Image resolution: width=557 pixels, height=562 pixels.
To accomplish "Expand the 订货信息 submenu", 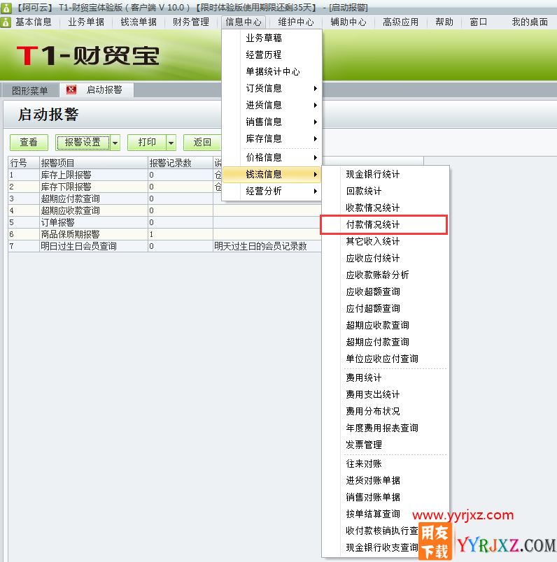I will [x=272, y=88].
